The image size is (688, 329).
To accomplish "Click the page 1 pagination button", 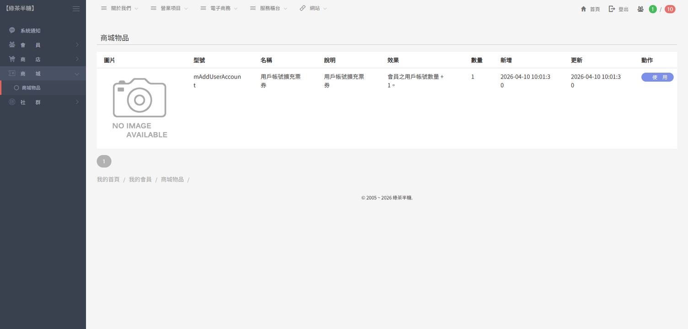I will pyautogui.click(x=104, y=161).
